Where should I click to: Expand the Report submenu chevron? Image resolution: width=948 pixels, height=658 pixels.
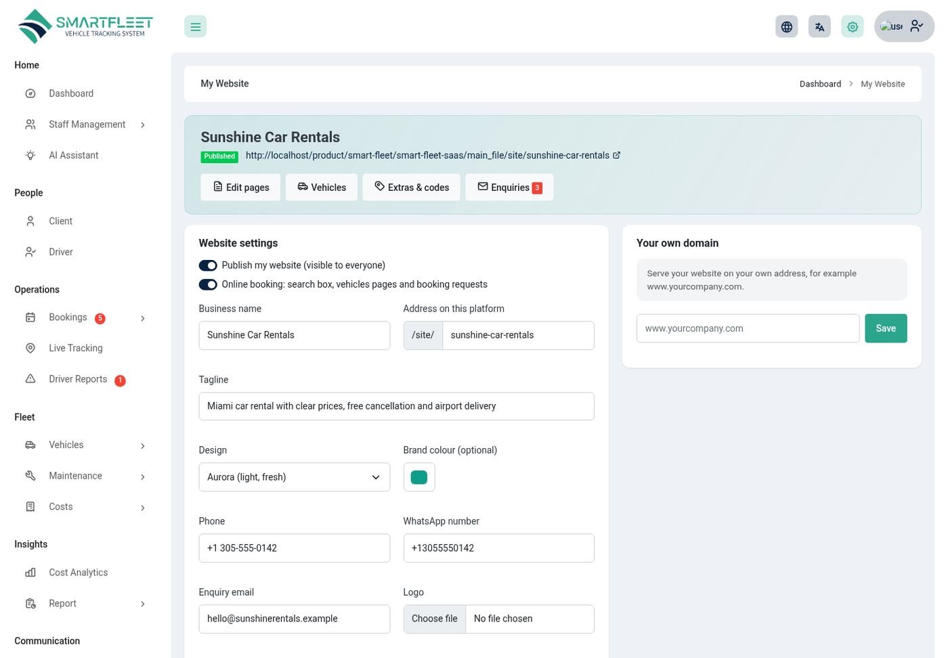click(x=143, y=604)
